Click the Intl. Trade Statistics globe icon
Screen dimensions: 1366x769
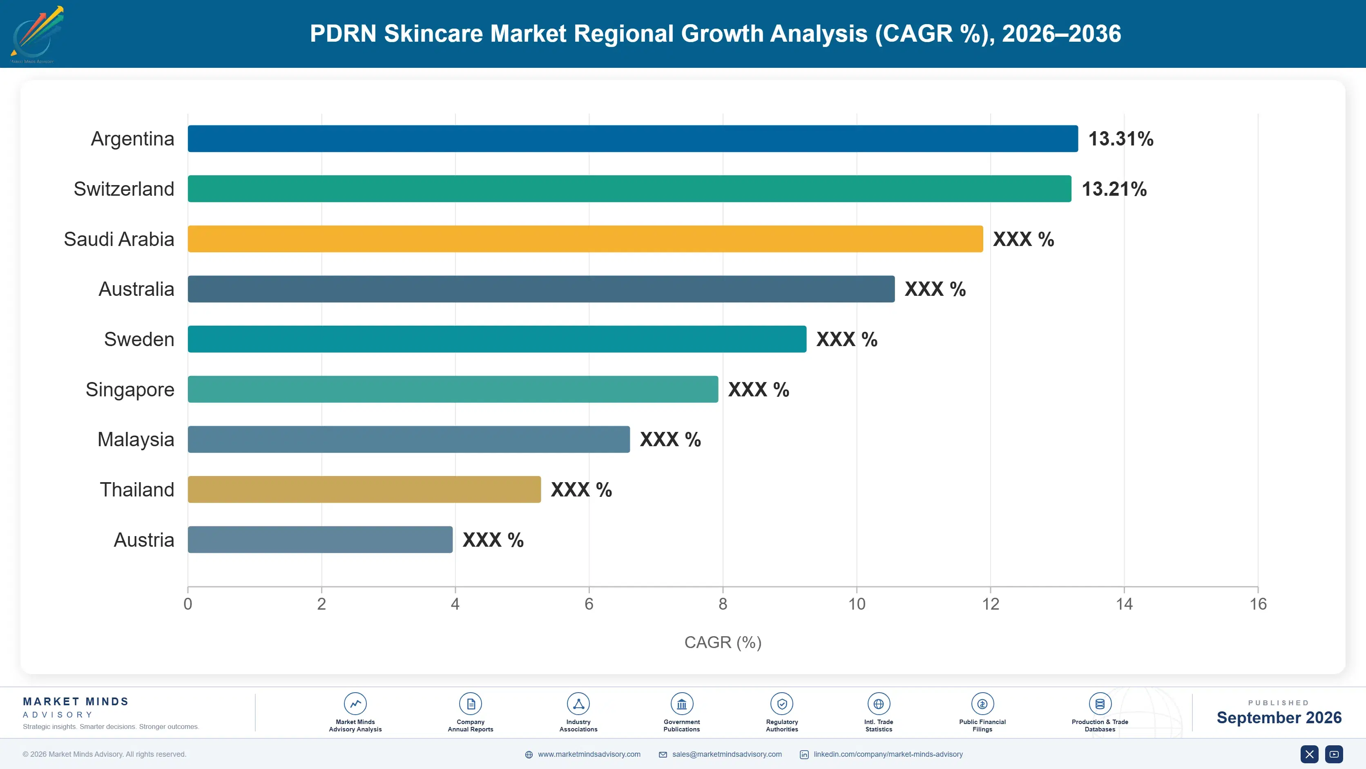pyautogui.click(x=879, y=704)
